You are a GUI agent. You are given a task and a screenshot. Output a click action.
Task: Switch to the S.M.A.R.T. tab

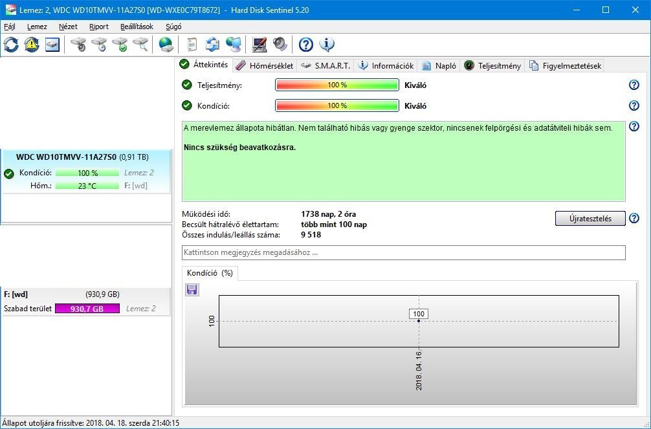point(326,65)
